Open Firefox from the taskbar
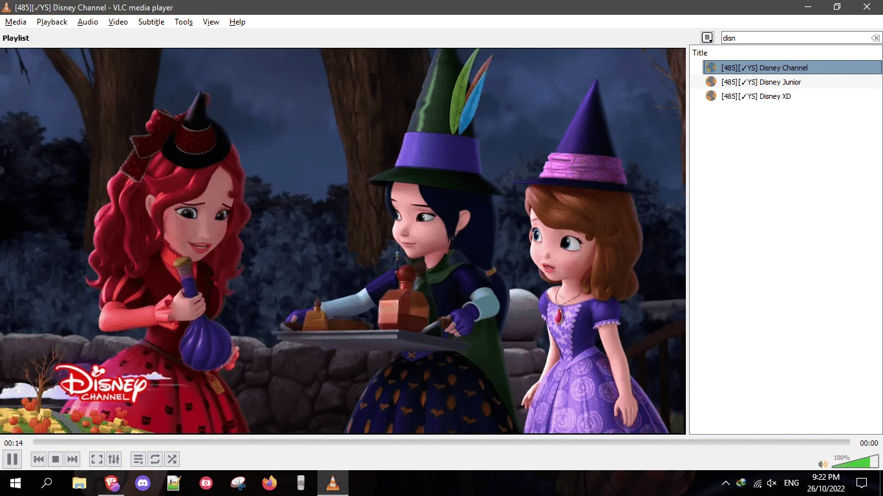 coord(269,483)
